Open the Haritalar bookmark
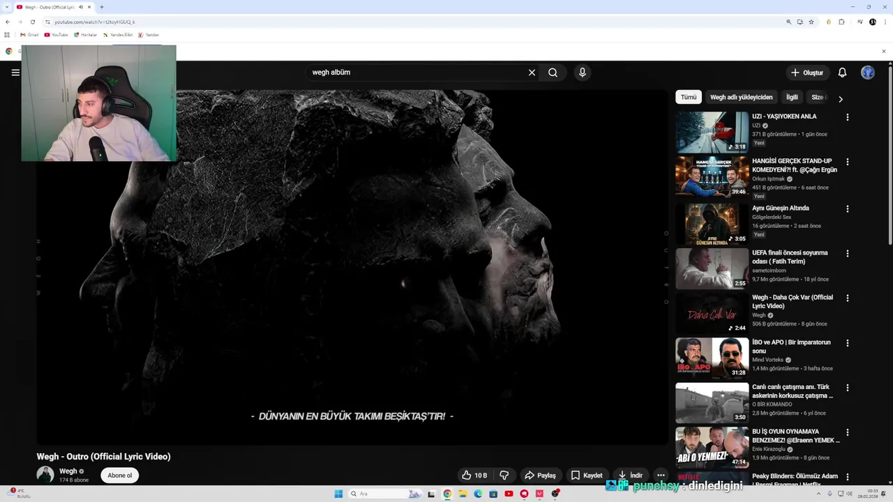The image size is (893, 502). tap(85, 35)
